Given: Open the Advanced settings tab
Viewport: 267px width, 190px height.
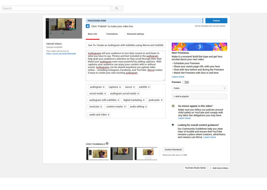Looking at the screenshot, I should click(135, 34).
